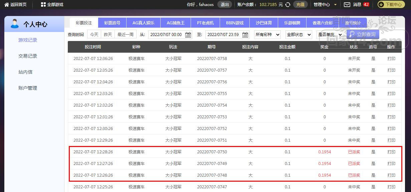This screenshot has width=411, height=192.
Task: Click 打印 for period 20220707-0750
Action: coord(391,152)
